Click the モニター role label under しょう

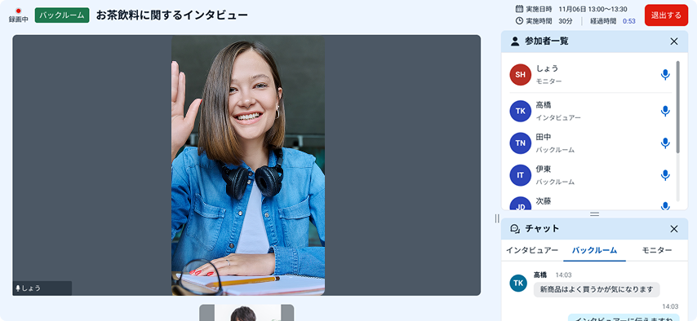click(548, 81)
